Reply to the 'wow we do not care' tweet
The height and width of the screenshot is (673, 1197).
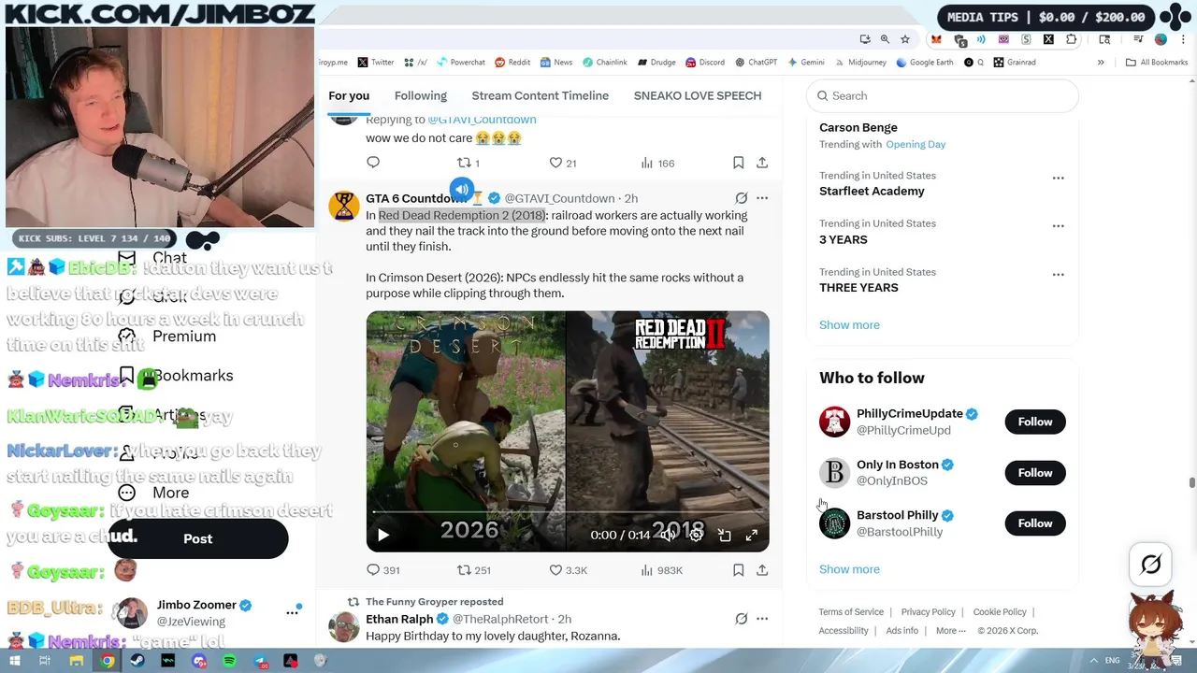373,163
